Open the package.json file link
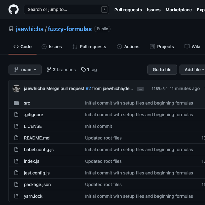This screenshot has width=205, height=205. pos(37,185)
